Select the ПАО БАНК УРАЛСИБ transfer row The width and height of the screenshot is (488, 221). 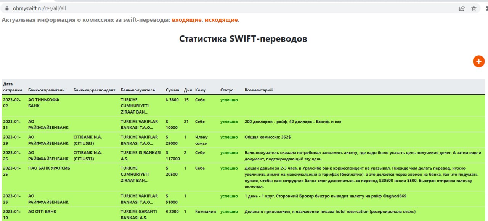point(243,177)
